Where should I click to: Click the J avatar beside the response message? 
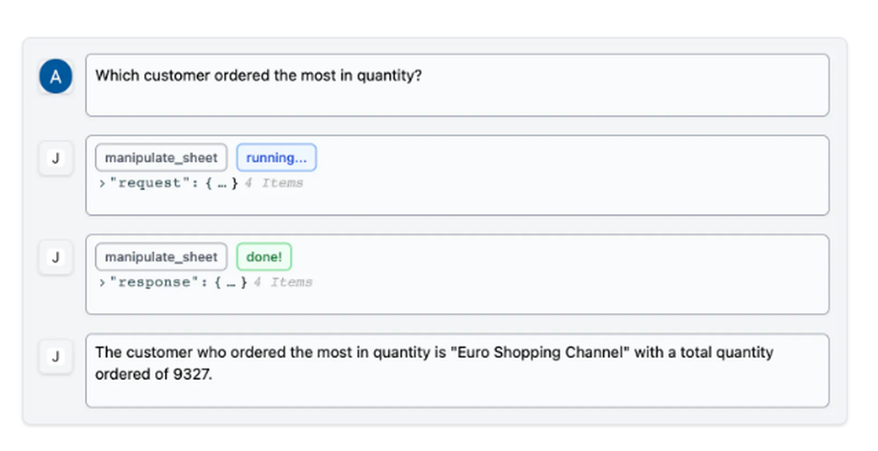(x=55, y=258)
